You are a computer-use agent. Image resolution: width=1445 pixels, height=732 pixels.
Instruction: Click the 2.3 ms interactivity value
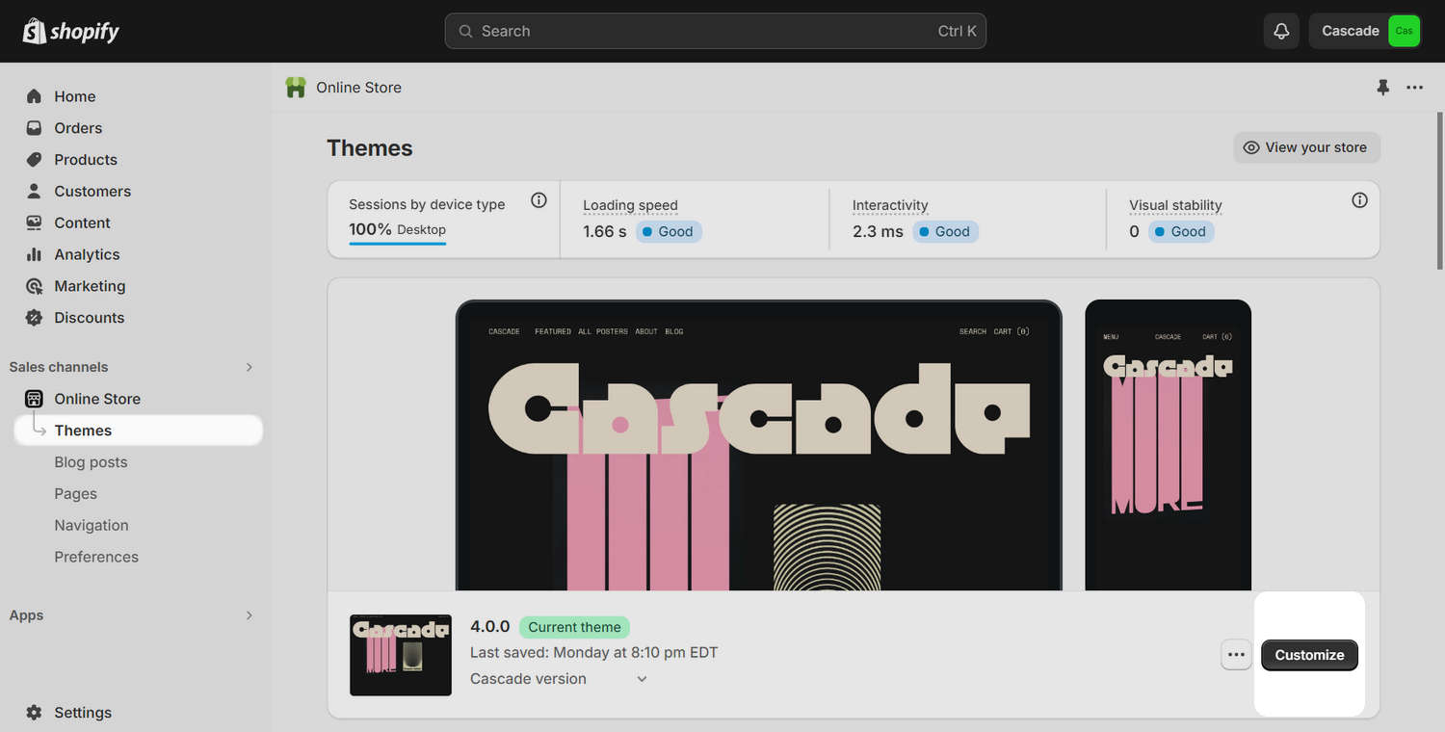pyautogui.click(x=878, y=231)
